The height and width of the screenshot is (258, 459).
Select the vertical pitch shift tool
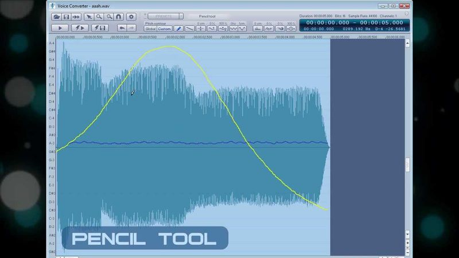(x=200, y=29)
